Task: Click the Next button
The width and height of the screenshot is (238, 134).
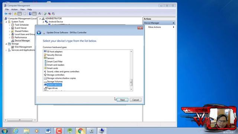Action: pyautogui.click(x=122, y=100)
